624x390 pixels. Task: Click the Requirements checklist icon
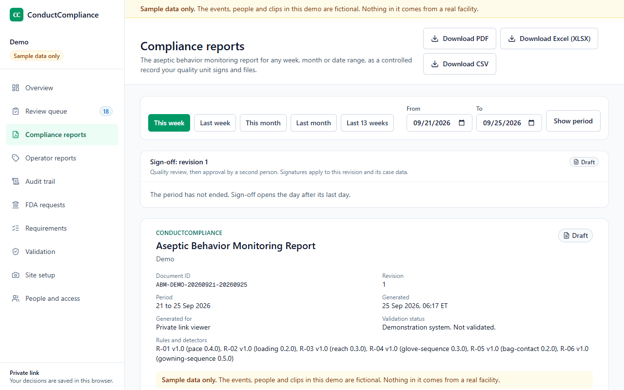pos(16,228)
